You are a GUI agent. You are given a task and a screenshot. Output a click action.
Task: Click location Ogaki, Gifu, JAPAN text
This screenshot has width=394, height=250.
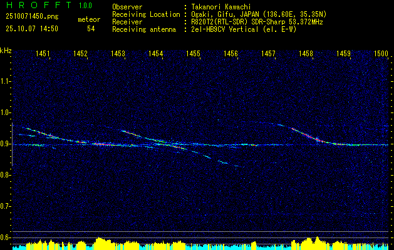(259, 14)
